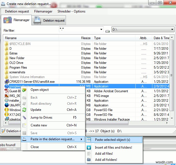Select System Volume Information row

click(x=86, y=77)
